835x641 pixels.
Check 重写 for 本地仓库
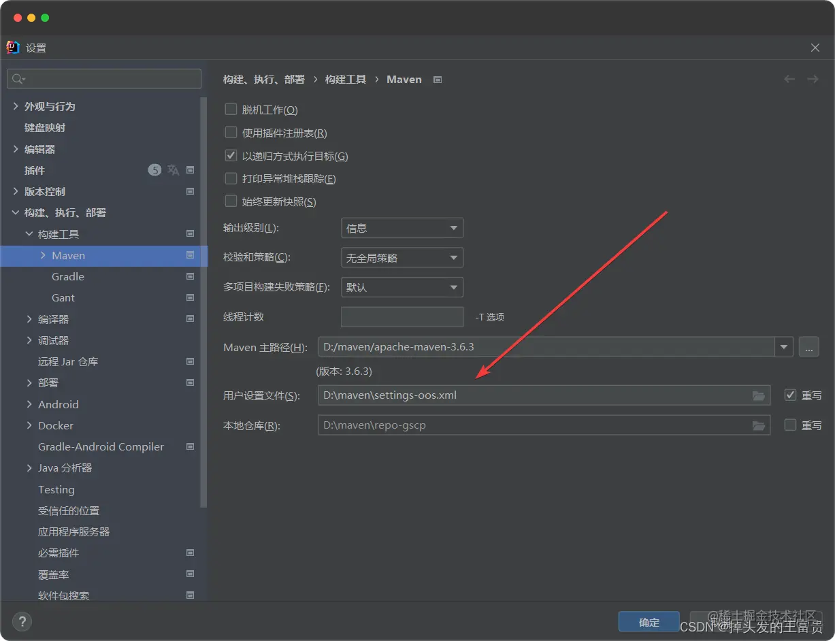(x=790, y=425)
